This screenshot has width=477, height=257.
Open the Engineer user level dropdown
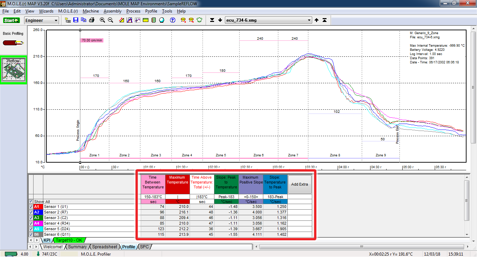coord(42,21)
